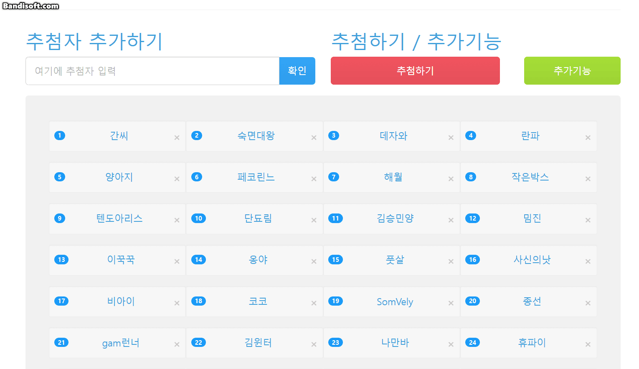639x369 pixels.
Task: Click number badge 12 on 밈진
Action: (x=472, y=218)
